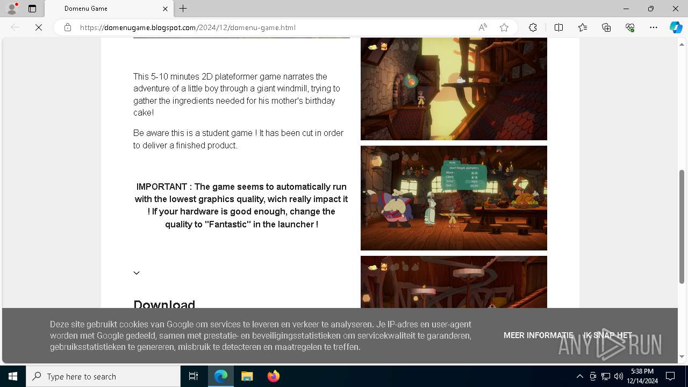Open the clock showing 5:38 PM
This screenshot has width=688, height=387.
click(642, 376)
